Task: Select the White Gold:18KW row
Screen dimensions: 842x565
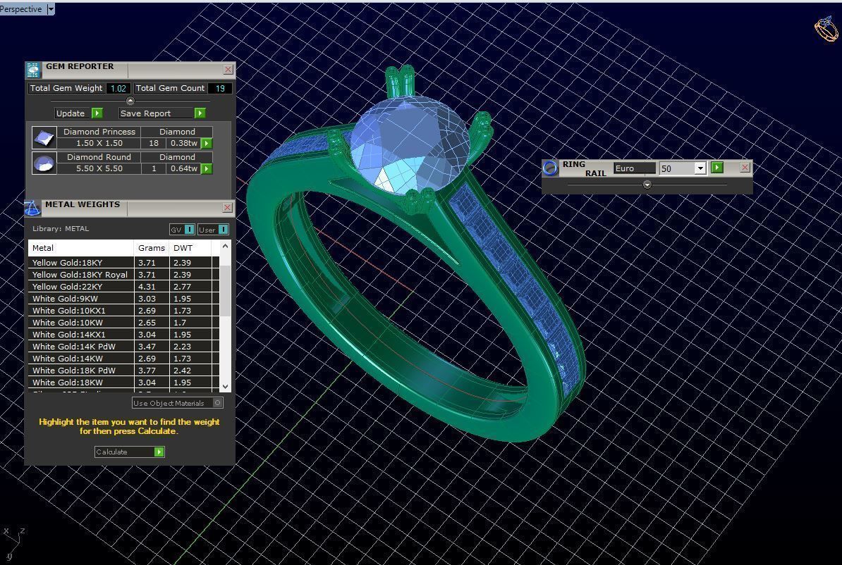Action: tap(123, 382)
